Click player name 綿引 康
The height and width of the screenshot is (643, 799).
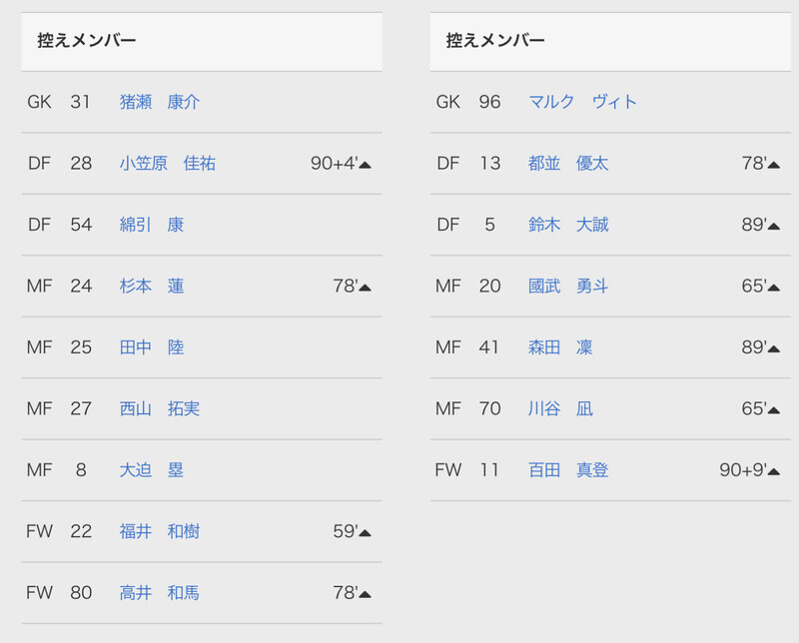[152, 225]
